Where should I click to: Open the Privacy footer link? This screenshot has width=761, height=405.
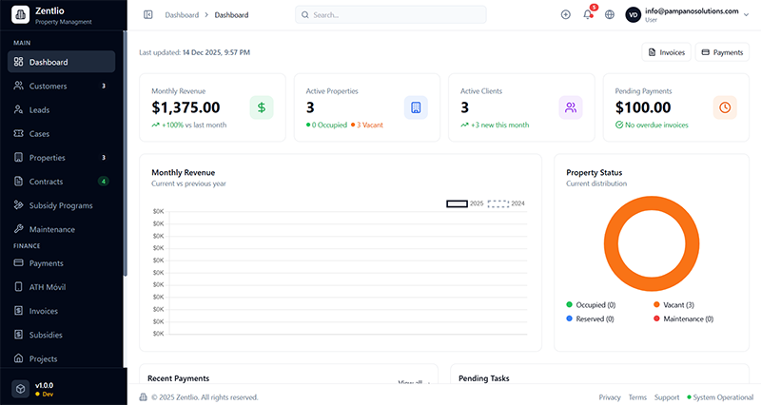(610, 397)
